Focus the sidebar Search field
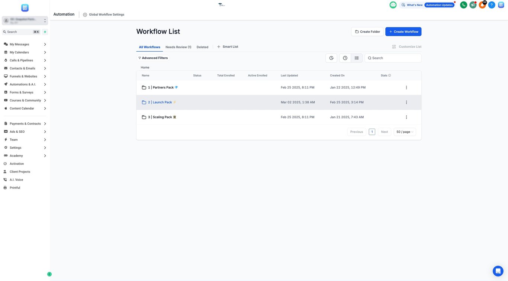 point(22,32)
